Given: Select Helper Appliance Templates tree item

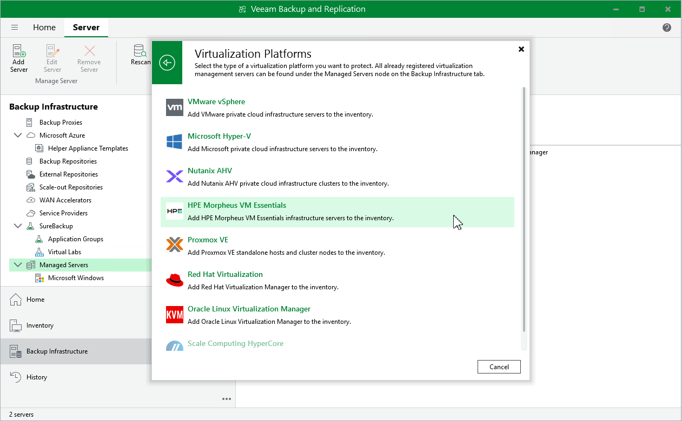Looking at the screenshot, I should coord(88,148).
